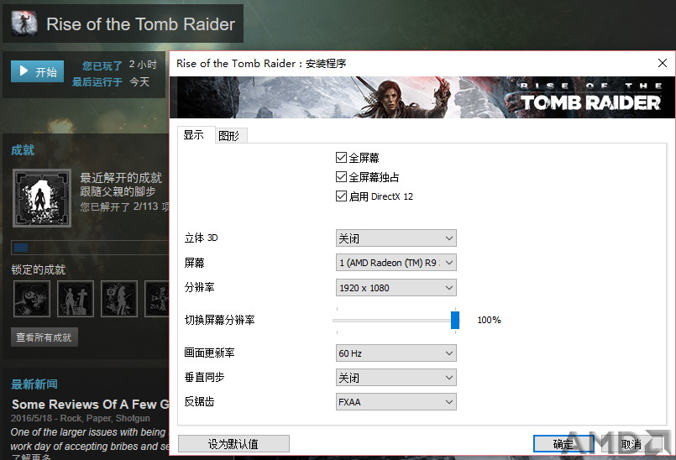Click the 最近解开的成就 text

pos(121,178)
